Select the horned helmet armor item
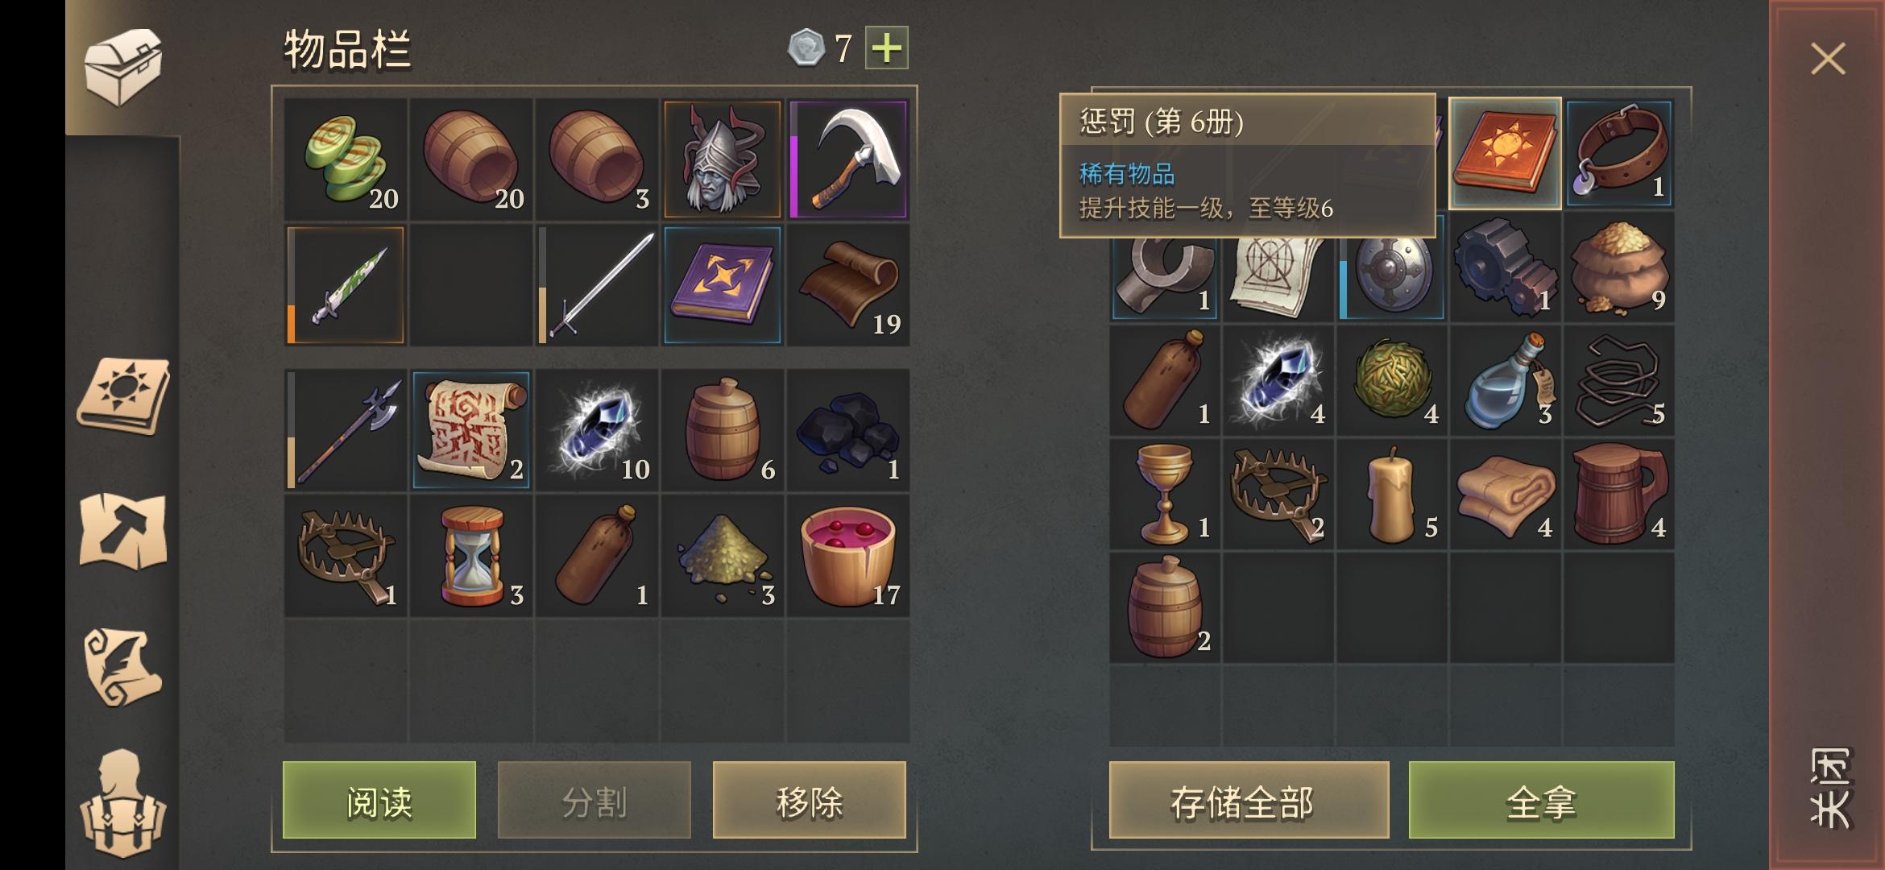 coord(723,159)
